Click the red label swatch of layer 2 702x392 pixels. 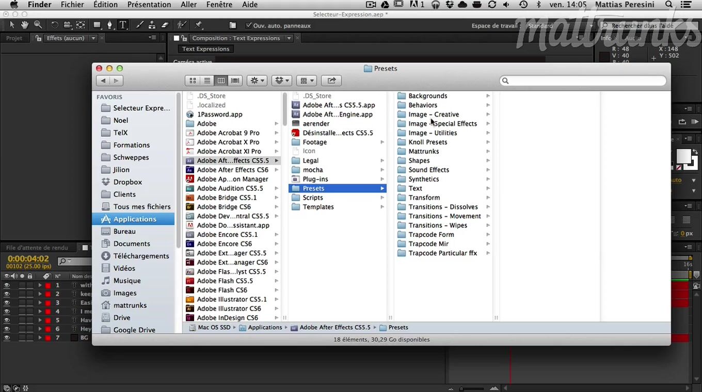click(x=47, y=294)
